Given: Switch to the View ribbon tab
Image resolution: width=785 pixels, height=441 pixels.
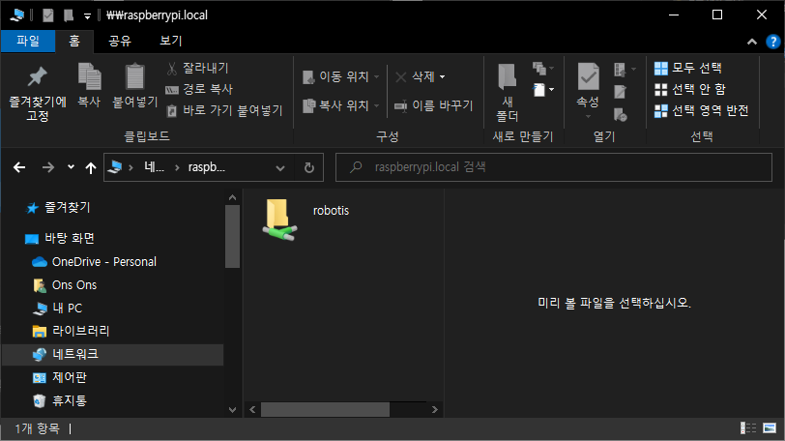Looking at the screenshot, I should click(x=170, y=41).
